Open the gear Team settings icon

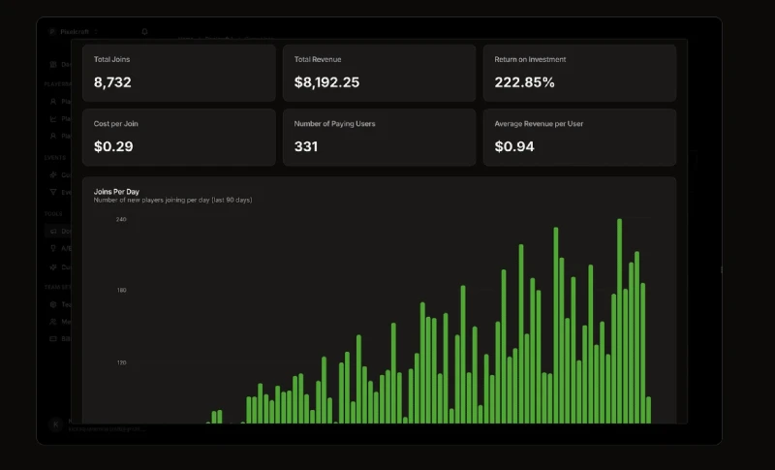pyautogui.click(x=53, y=304)
